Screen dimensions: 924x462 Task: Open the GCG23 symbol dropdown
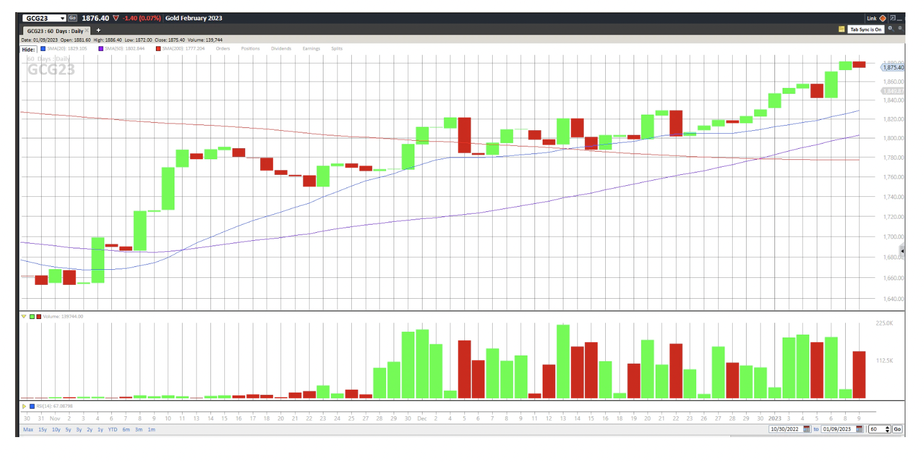point(62,19)
